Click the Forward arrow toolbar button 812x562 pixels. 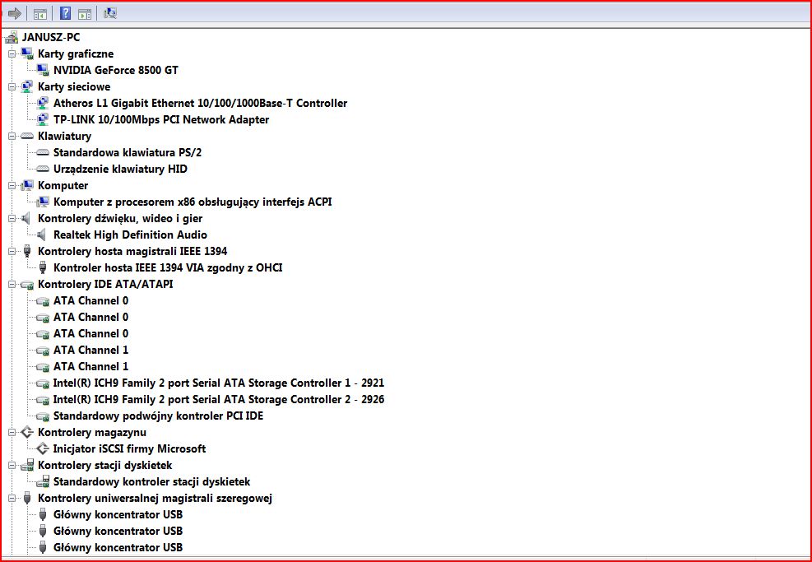tap(15, 13)
